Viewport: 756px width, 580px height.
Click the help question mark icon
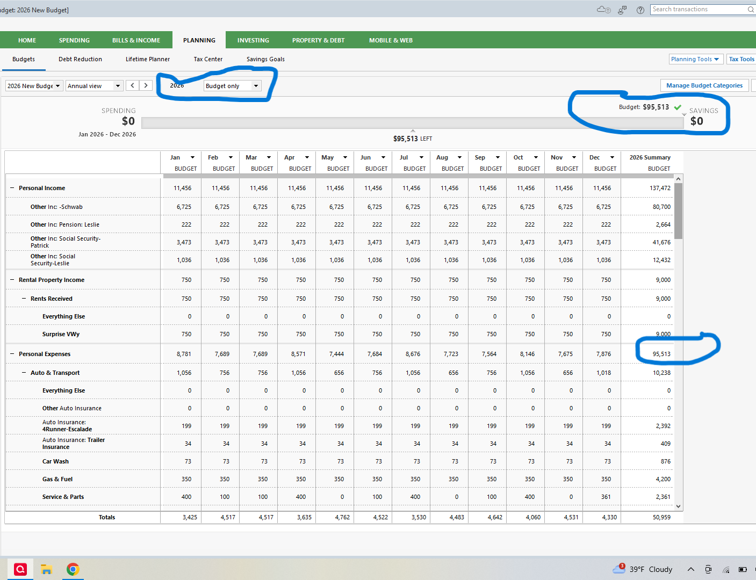tap(640, 10)
